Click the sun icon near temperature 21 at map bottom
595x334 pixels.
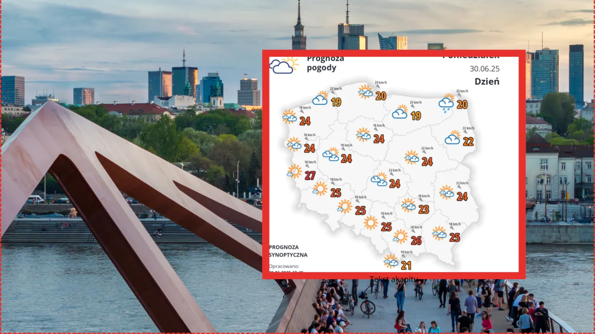click(x=391, y=262)
